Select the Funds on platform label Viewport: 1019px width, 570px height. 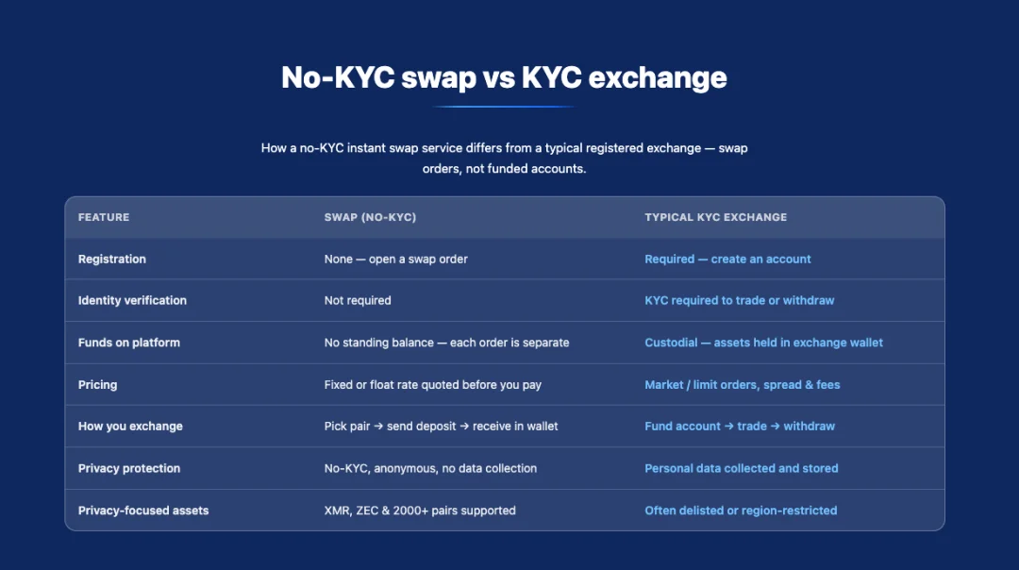click(x=128, y=343)
